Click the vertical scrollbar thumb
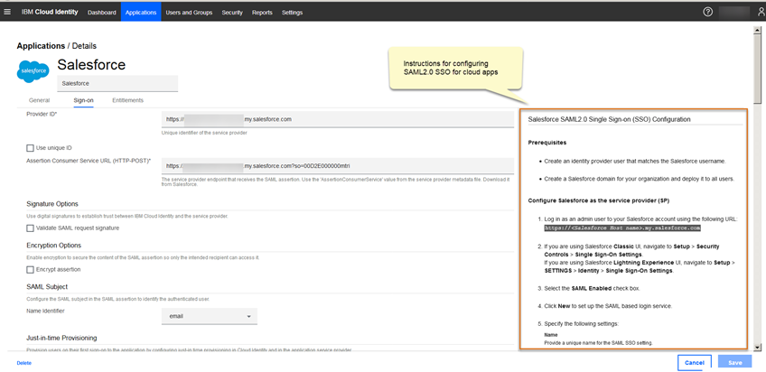The height and width of the screenshot is (372, 766). [x=758, y=69]
